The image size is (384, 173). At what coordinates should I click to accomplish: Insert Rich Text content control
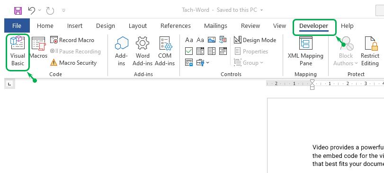click(x=189, y=40)
